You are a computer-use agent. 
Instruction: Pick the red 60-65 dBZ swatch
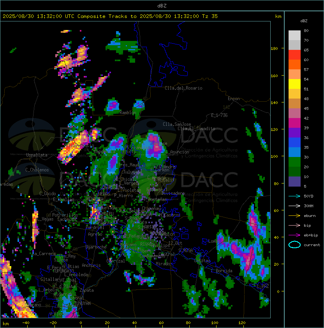pyautogui.click(x=294, y=55)
